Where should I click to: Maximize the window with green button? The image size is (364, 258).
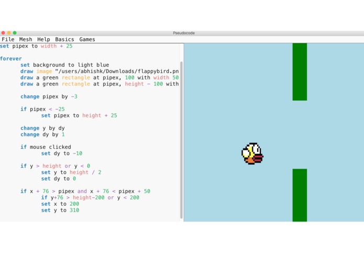15,33
